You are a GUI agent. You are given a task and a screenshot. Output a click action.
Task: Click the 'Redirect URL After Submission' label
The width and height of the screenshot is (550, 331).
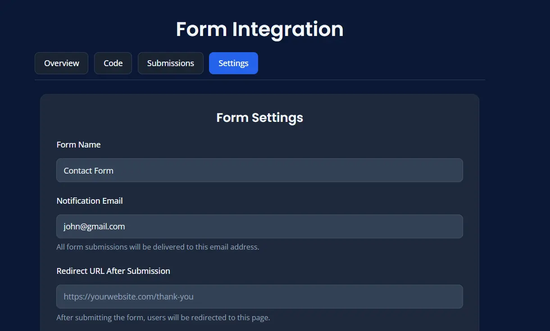113,271
